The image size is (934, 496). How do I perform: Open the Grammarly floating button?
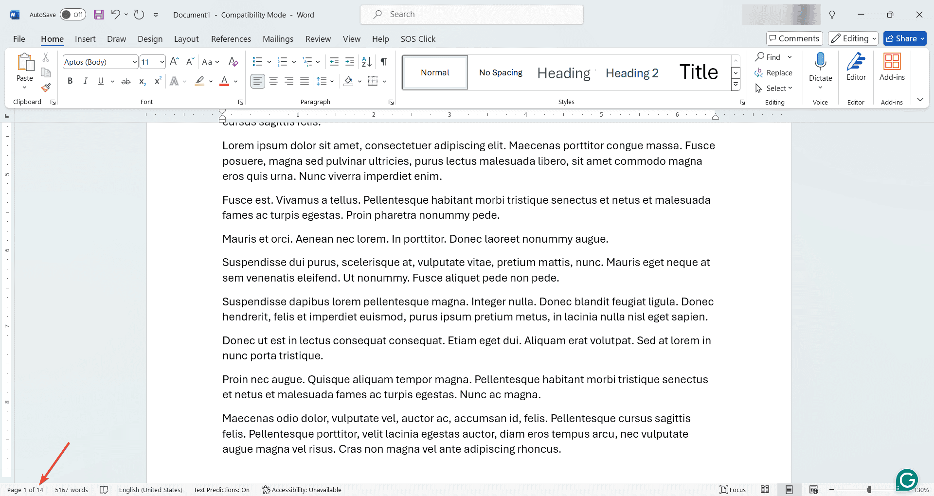point(907,480)
